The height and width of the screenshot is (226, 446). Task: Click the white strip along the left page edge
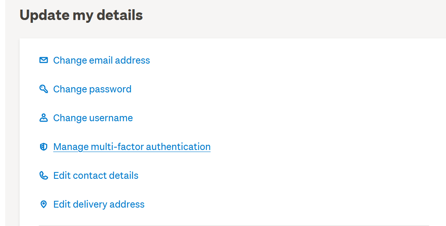(x=2, y=120)
